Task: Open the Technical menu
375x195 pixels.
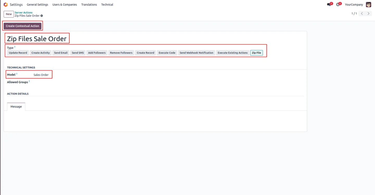Action: (x=107, y=4)
